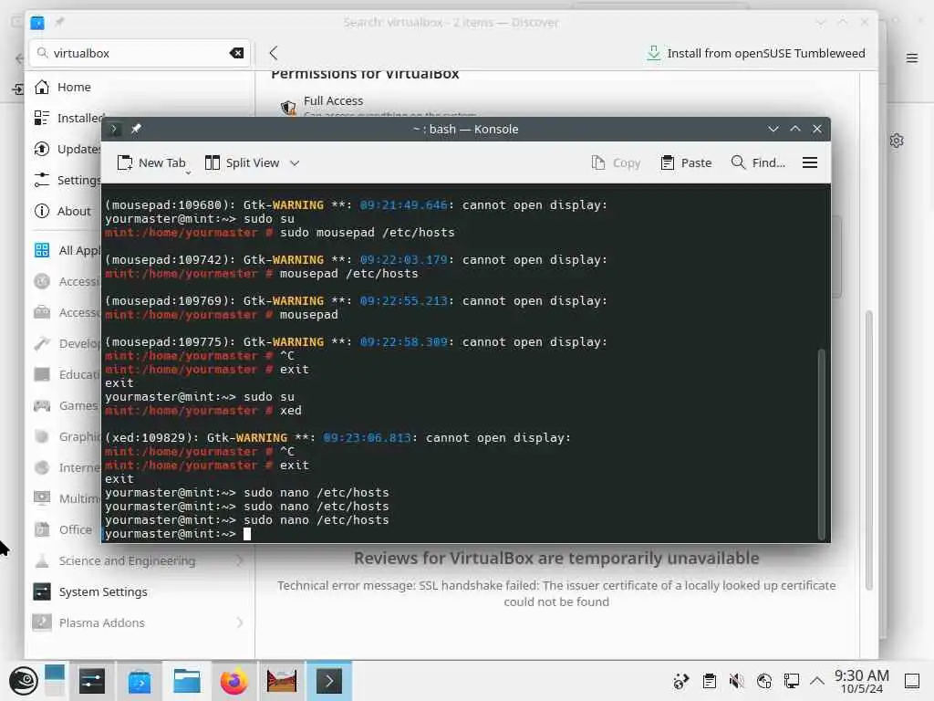
Task: Switch to Discover in the taskbar
Action: 140,681
